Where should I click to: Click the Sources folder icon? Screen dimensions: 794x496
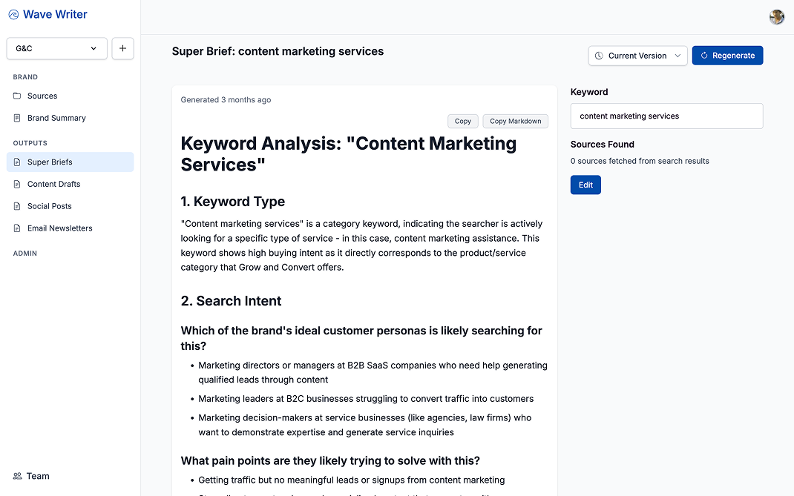pos(17,96)
